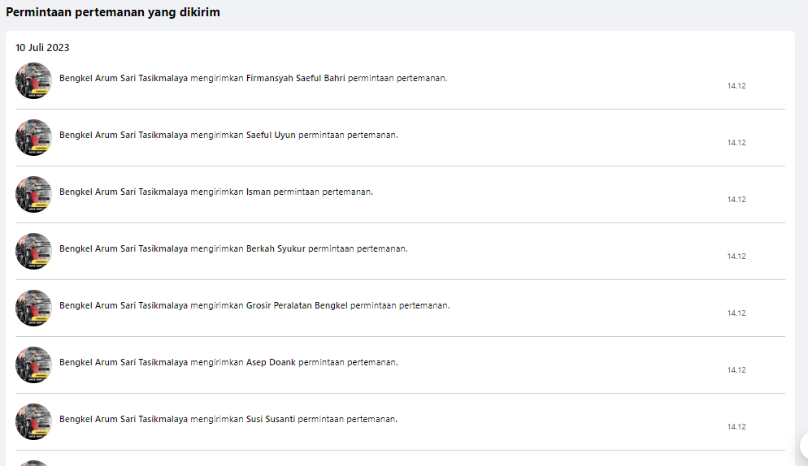This screenshot has width=808, height=466.
Task: Visit the Berkah Syukur profile link
Action: [x=276, y=248]
